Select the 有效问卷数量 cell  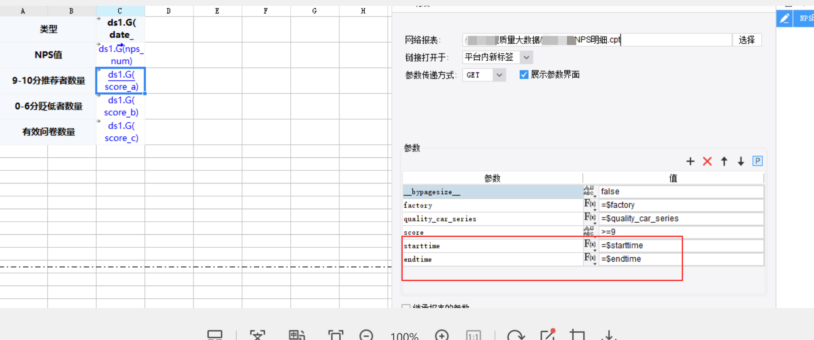(48, 132)
